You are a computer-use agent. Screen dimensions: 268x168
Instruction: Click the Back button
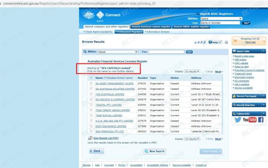pos(97,151)
